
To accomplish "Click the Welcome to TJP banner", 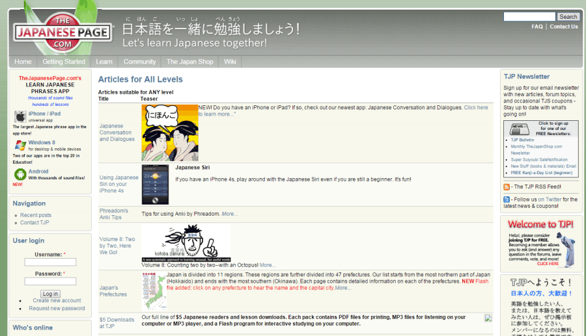I will (541, 244).
